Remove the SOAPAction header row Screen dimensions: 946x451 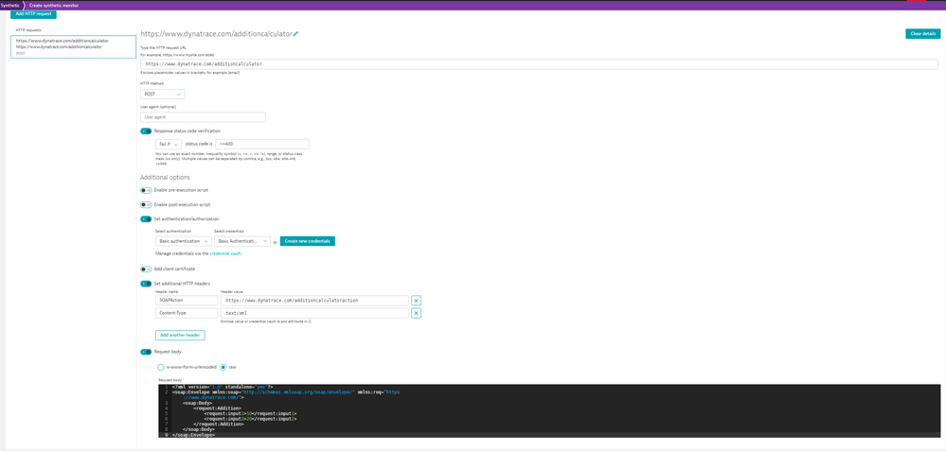click(417, 301)
